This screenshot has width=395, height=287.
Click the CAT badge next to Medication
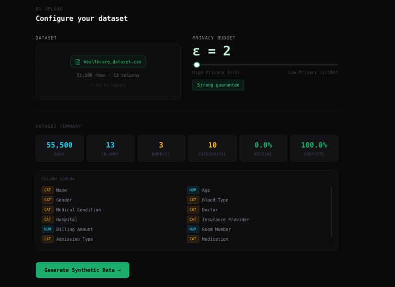tap(193, 239)
